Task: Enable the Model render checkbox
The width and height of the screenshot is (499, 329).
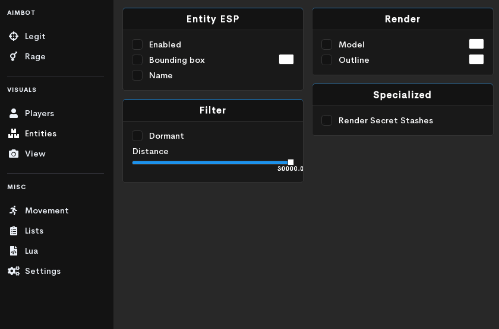Action: point(327,44)
